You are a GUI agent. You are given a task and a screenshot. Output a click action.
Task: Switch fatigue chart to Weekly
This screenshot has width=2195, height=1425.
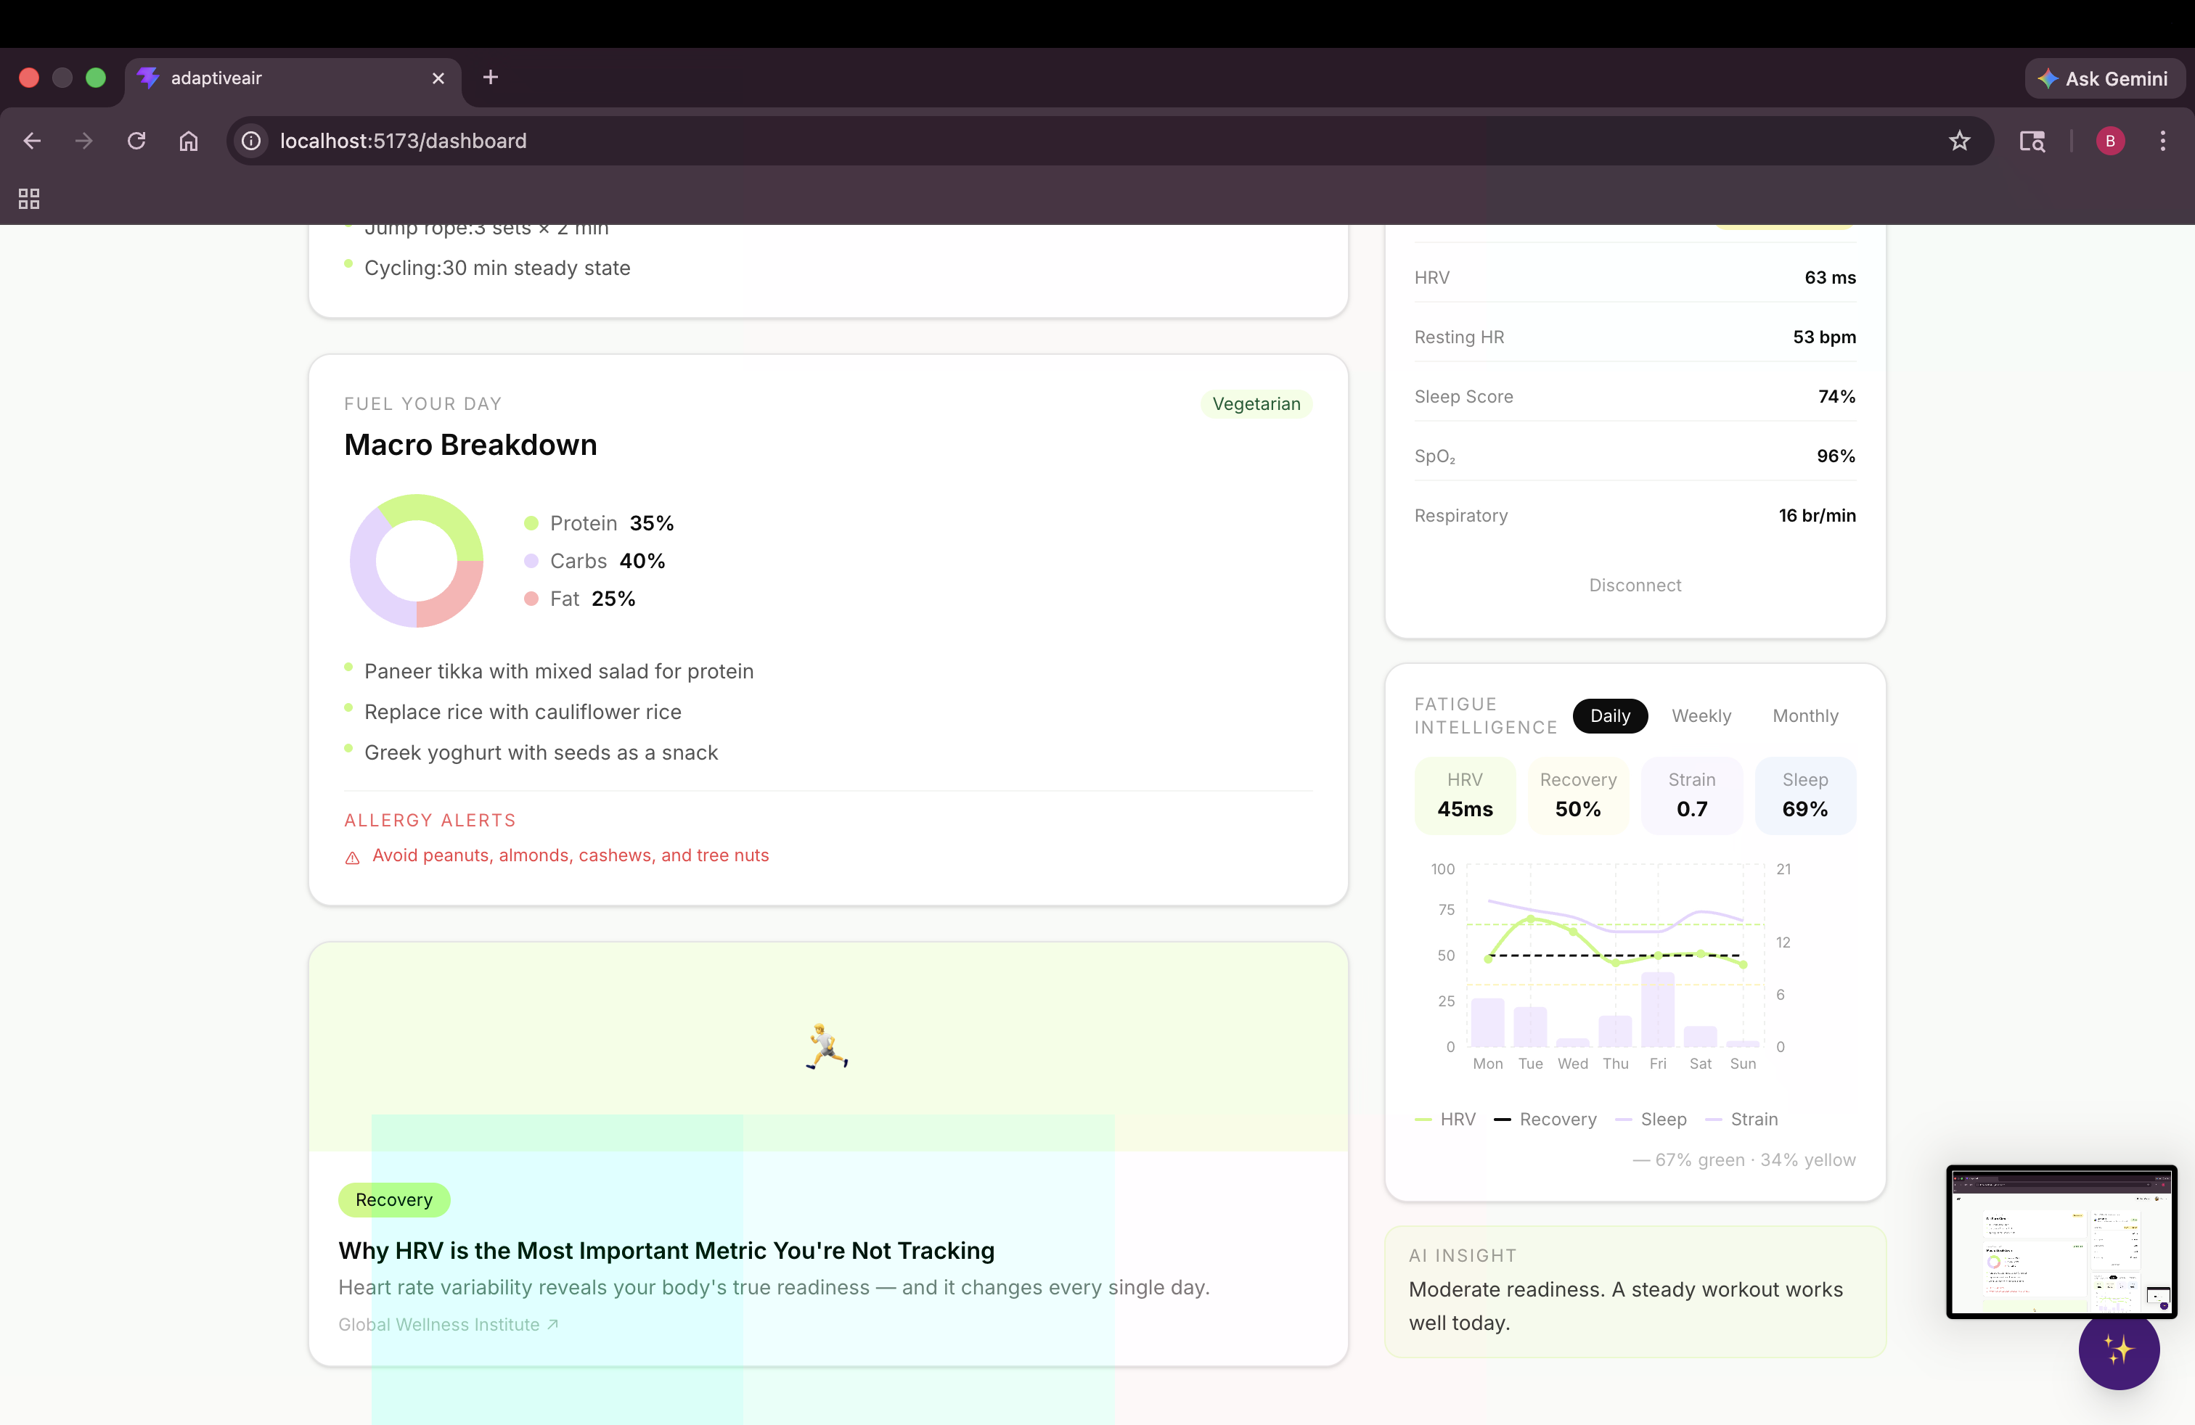tap(1701, 716)
